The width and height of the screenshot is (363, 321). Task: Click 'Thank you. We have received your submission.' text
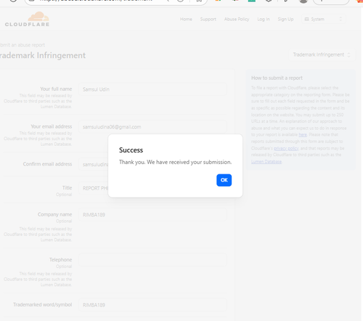pyautogui.click(x=175, y=162)
